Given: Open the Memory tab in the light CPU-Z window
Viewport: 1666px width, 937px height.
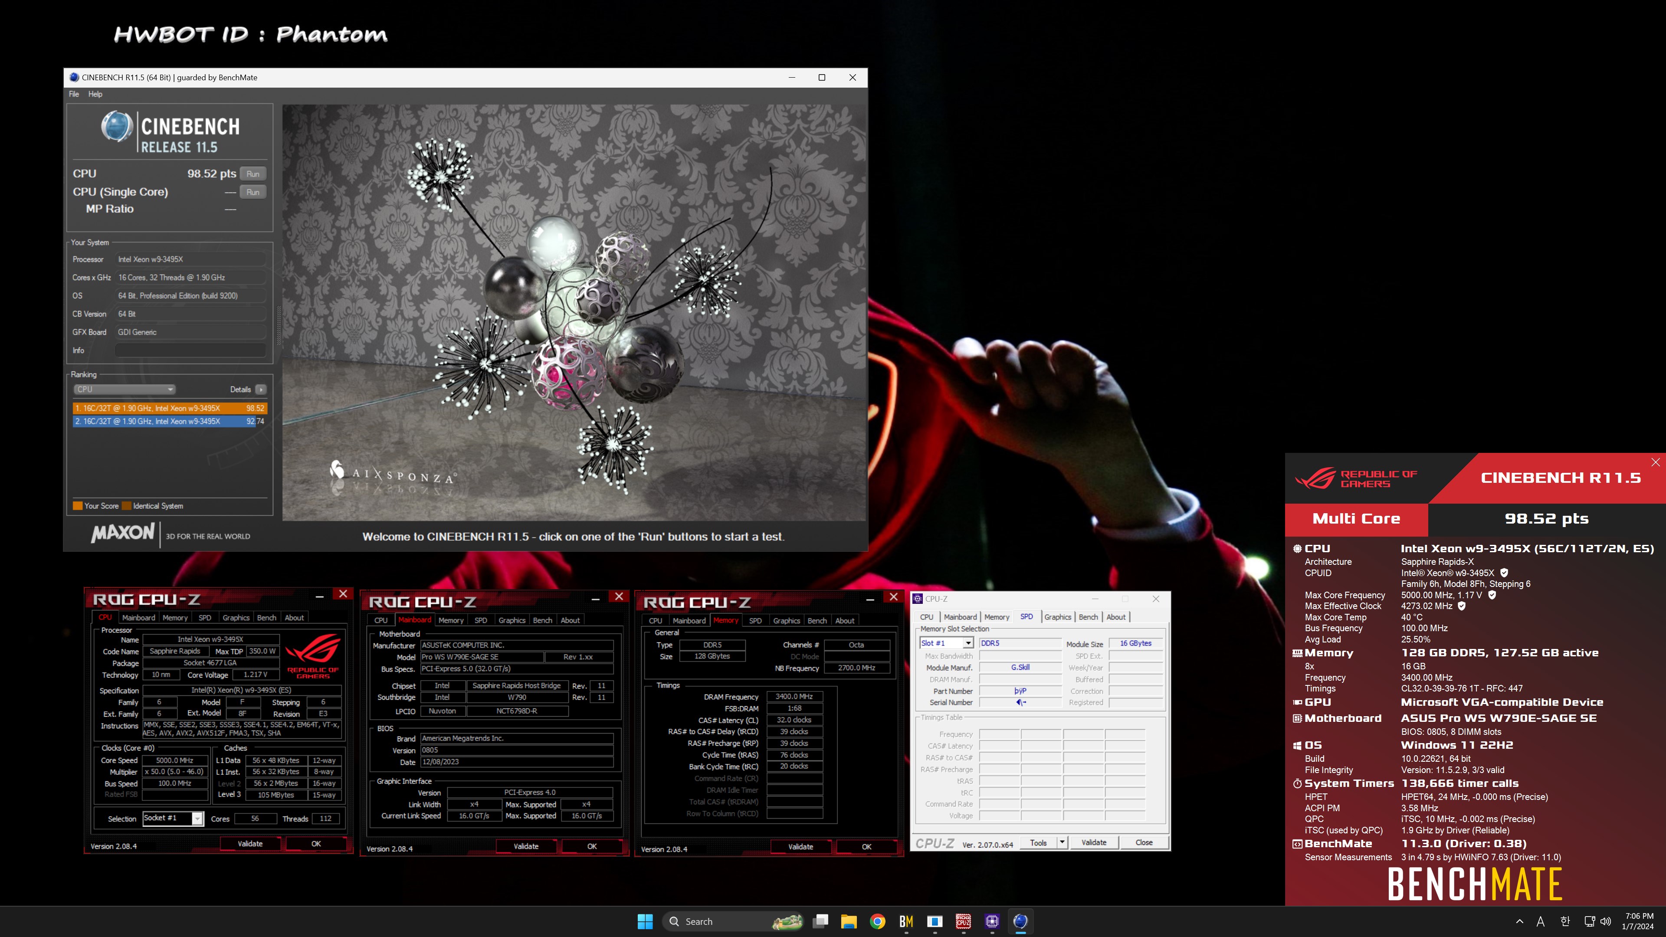Looking at the screenshot, I should pos(997,617).
